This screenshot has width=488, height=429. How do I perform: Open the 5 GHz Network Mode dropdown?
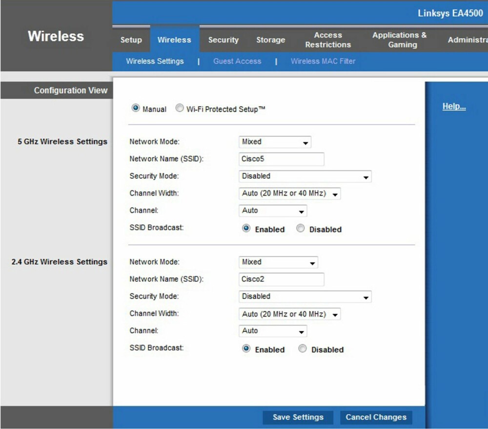point(275,142)
